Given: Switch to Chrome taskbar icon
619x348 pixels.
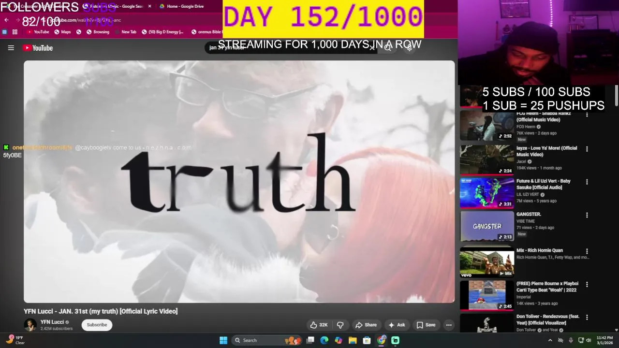Looking at the screenshot, I should click(x=382, y=340).
